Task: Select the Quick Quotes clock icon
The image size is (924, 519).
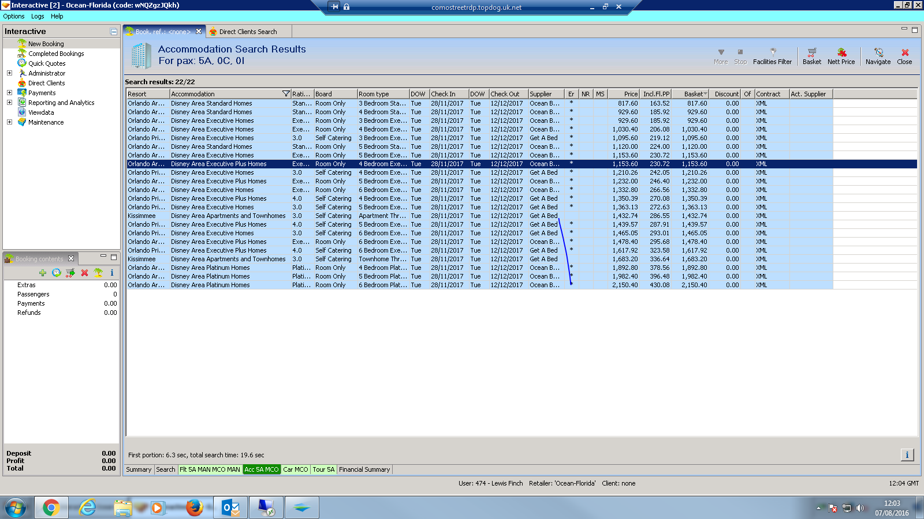Action: pos(22,63)
